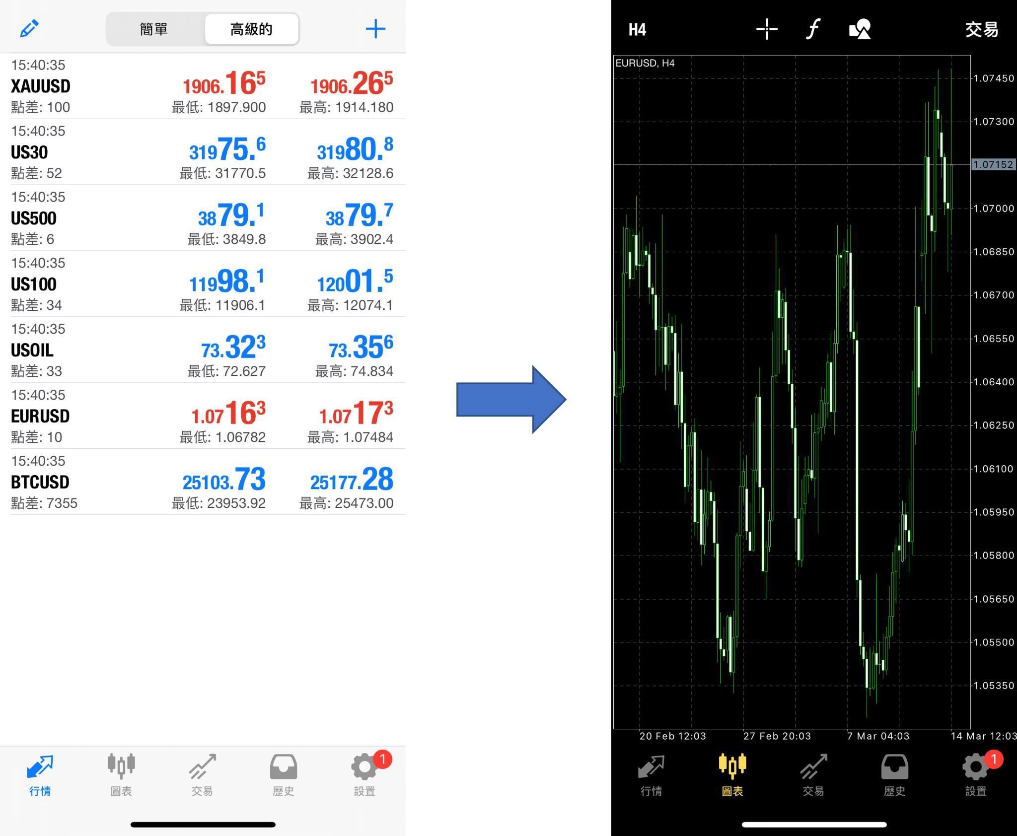Tap the plus icon to add symbol
Viewport: 1017px width, 836px height.
(375, 29)
